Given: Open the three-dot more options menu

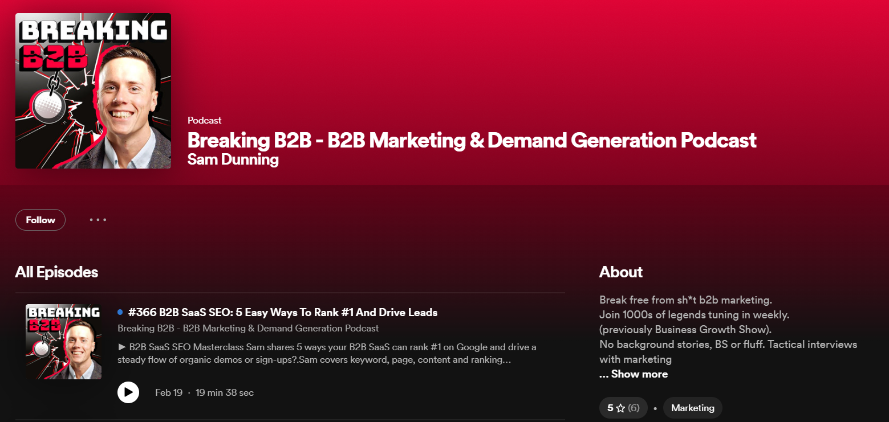Looking at the screenshot, I should click(x=98, y=220).
